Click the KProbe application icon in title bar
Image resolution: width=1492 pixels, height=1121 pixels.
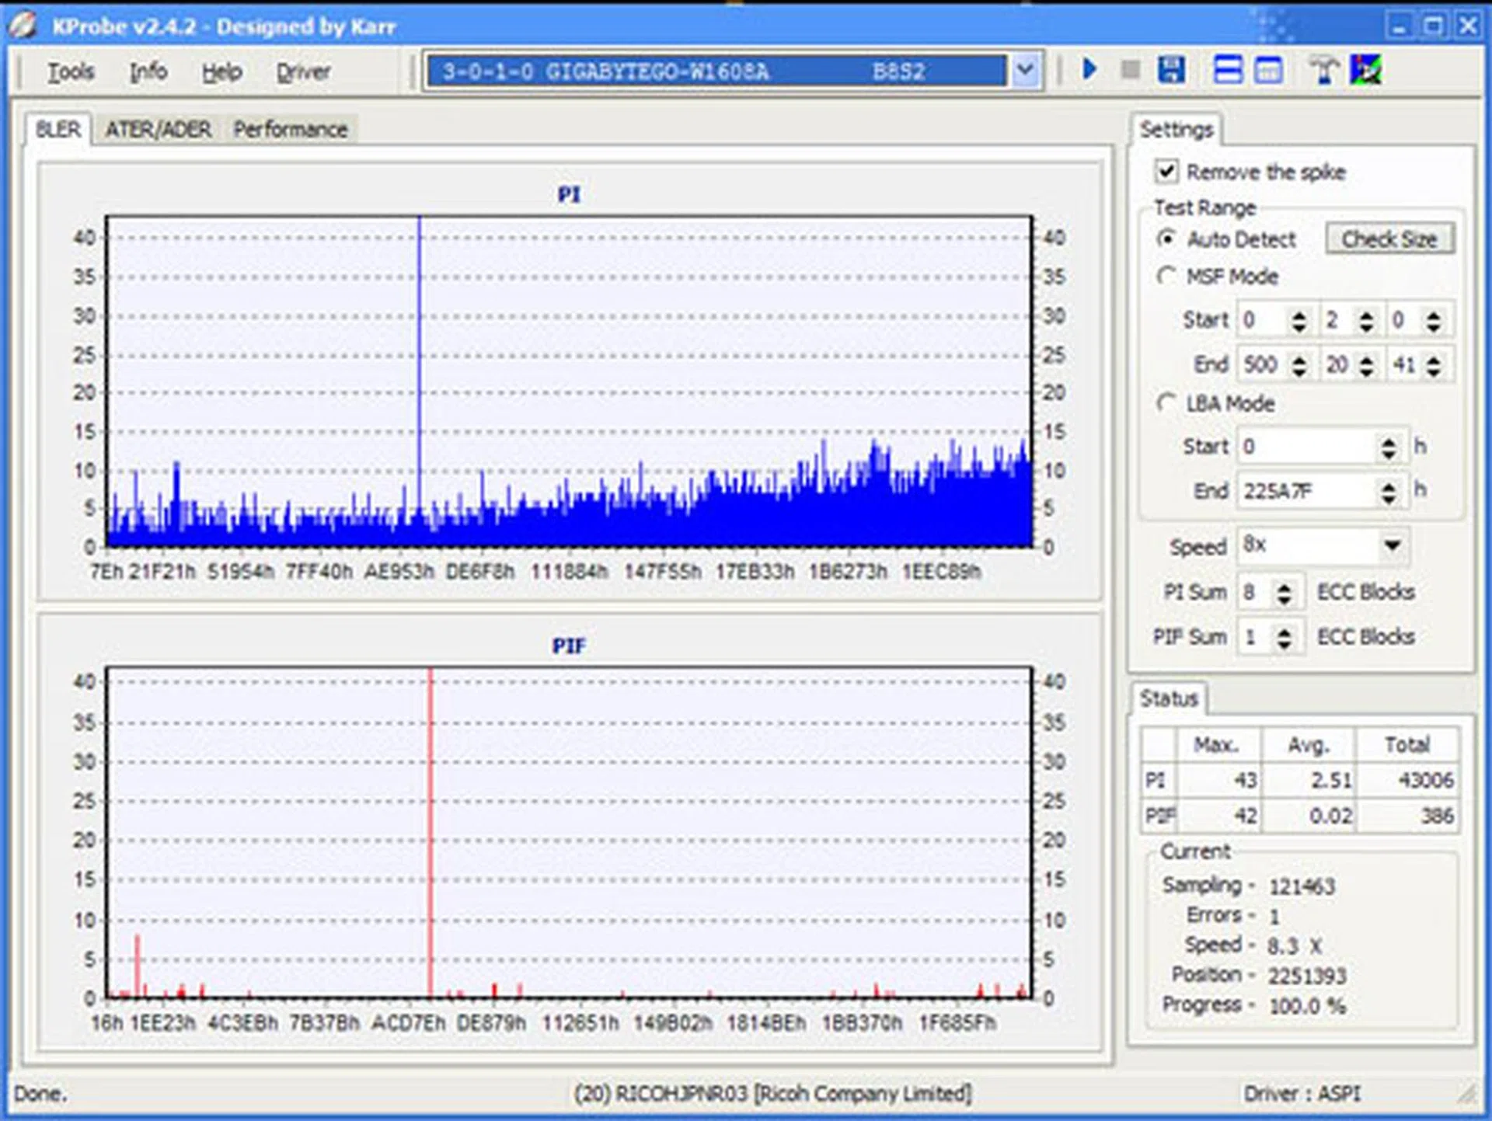click(x=23, y=25)
